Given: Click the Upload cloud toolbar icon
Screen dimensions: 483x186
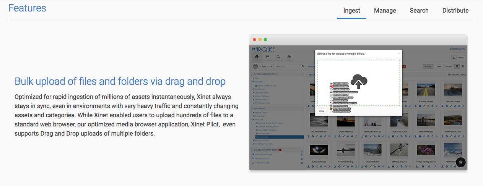Looking at the screenshot, I should point(289,58).
